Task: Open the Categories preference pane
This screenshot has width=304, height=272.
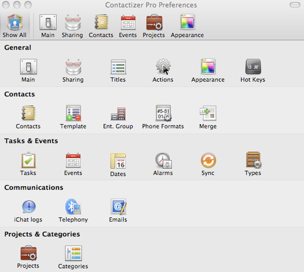Action: click(x=73, y=257)
